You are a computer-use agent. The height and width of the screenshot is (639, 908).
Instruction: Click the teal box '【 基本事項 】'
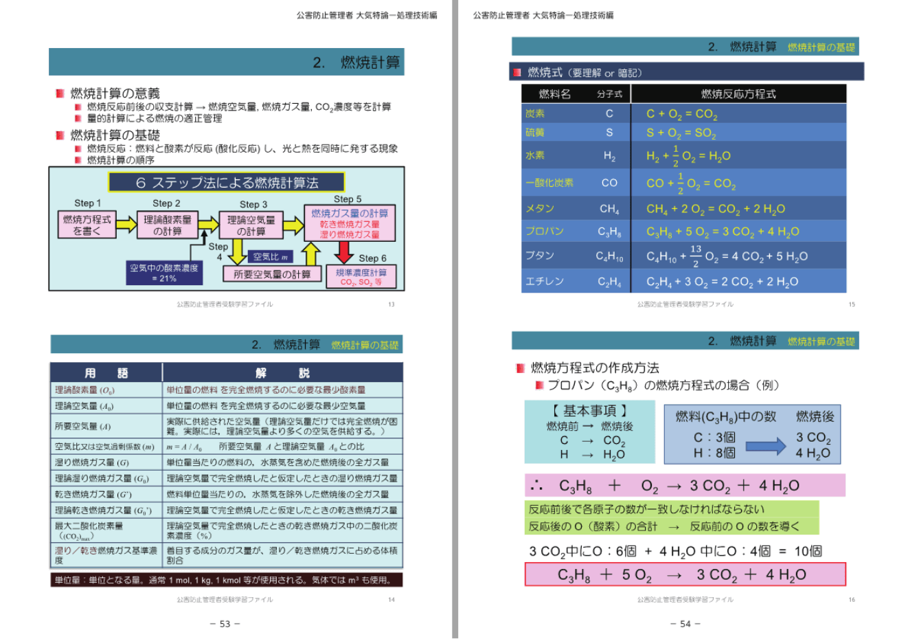pos(590,431)
